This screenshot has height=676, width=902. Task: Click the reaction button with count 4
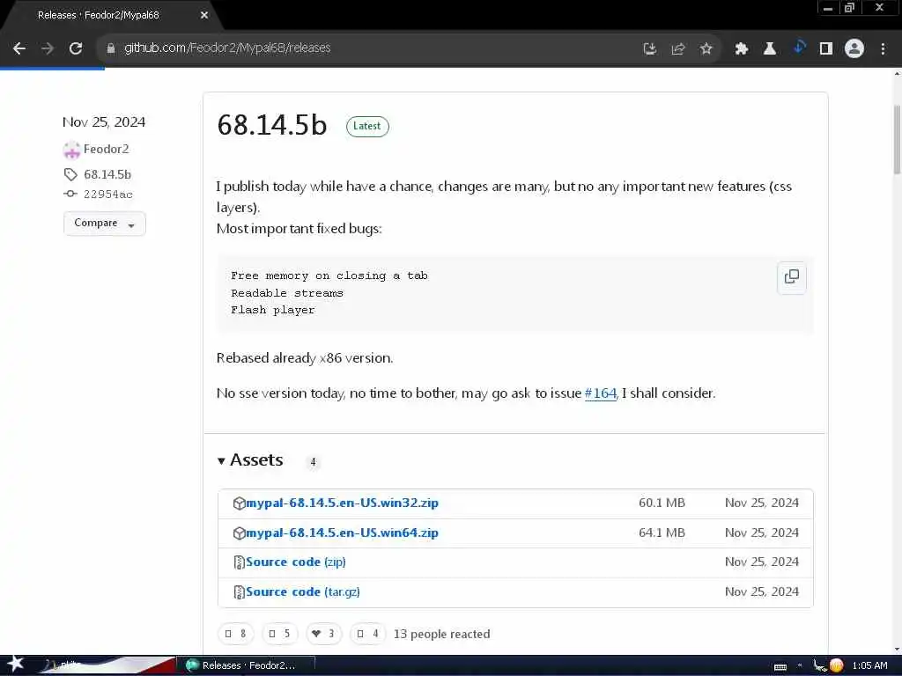pyautogui.click(x=367, y=634)
